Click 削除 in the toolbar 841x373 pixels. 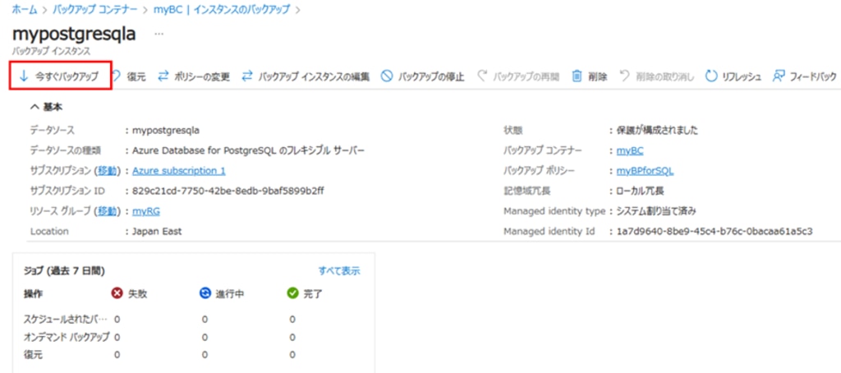coord(598,76)
